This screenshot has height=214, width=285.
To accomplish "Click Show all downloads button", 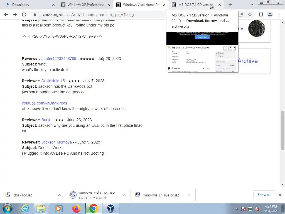I will pyautogui.click(x=264, y=195).
